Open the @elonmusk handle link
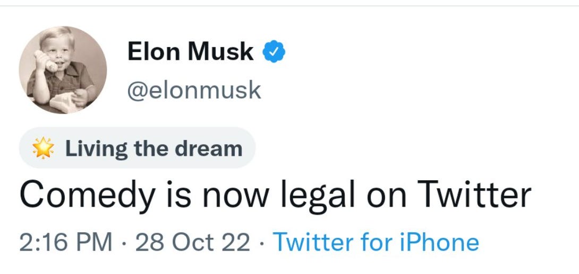 click(194, 90)
